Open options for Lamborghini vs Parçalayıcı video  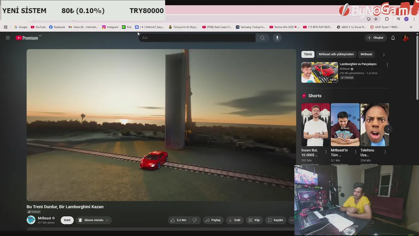pyautogui.click(x=387, y=65)
